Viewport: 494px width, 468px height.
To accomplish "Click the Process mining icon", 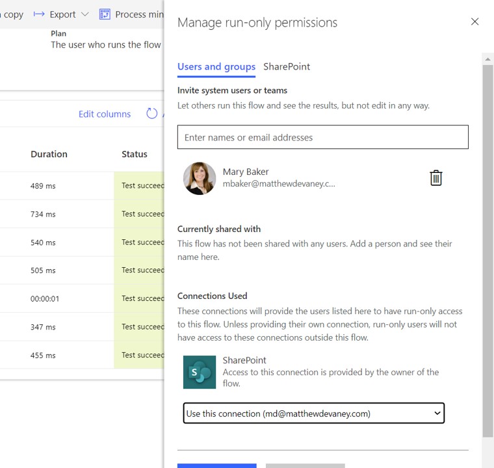I will click(105, 14).
